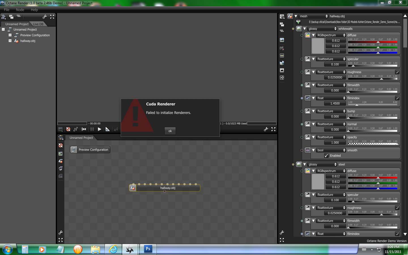Open the whitewalls diffuse color swatch
408x255 pixels.
[x=318, y=46]
